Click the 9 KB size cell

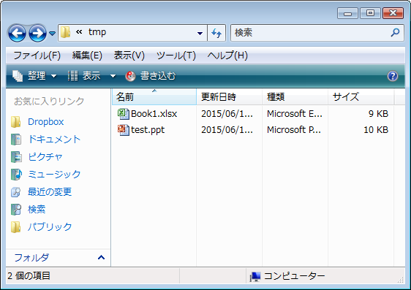pyautogui.click(x=378, y=114)
